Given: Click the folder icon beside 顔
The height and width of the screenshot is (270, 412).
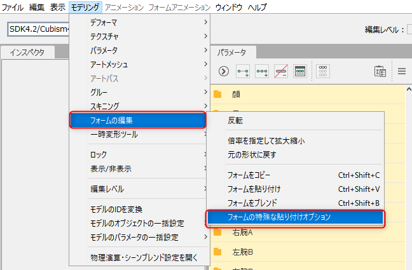Looking at the screenshot, I should pyautogui.click(x=217, y=94).
